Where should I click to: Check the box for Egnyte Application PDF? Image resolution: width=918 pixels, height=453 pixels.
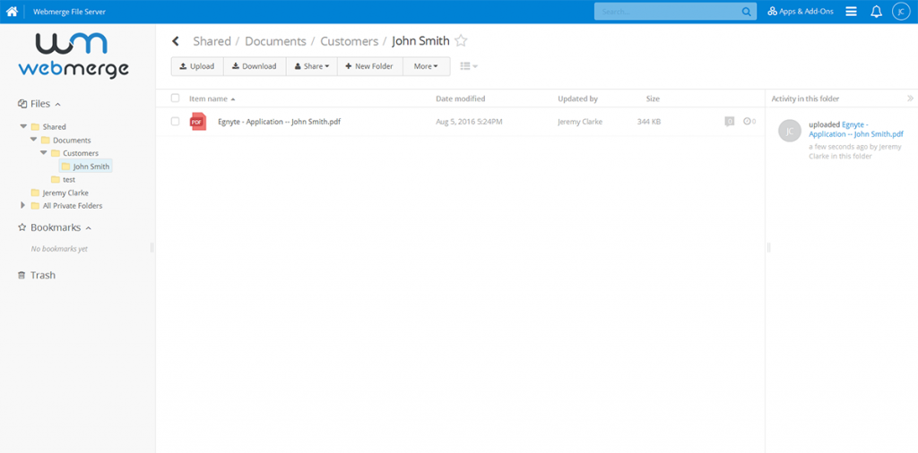[176, 121]
